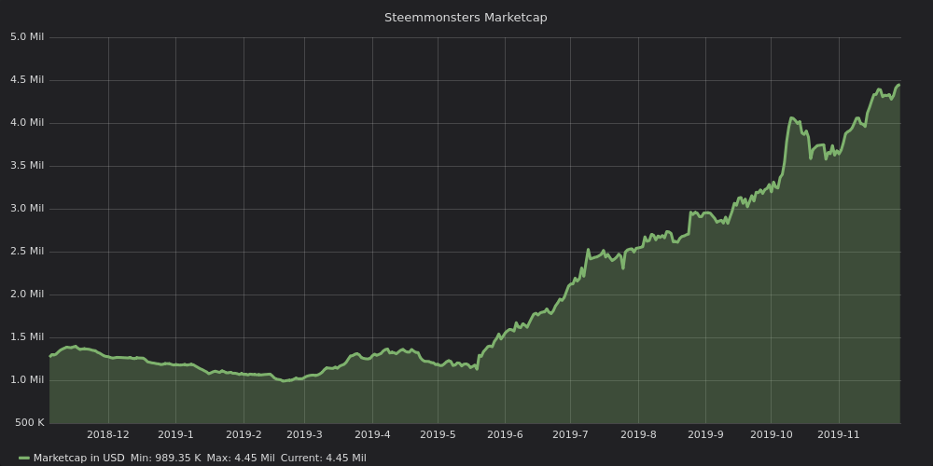Click the 1.0 Mil y-axis label
This screenshot has width=933, height=466.
point(27,380)
